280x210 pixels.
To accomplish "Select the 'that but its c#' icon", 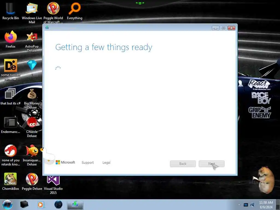I will tap(11, 97).
